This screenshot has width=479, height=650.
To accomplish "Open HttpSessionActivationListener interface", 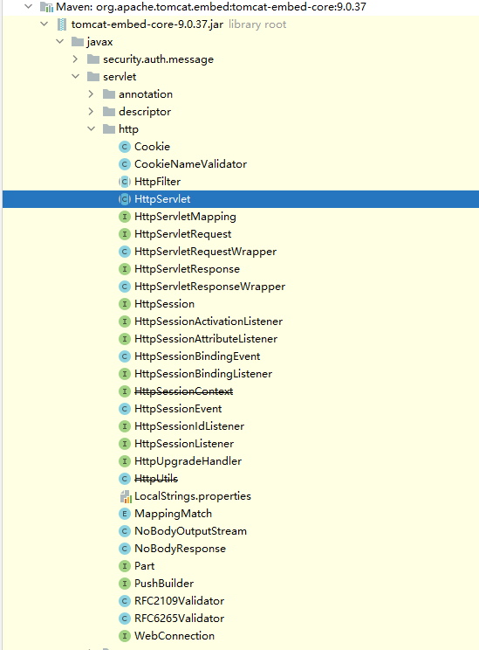I will tap(209, 322).
